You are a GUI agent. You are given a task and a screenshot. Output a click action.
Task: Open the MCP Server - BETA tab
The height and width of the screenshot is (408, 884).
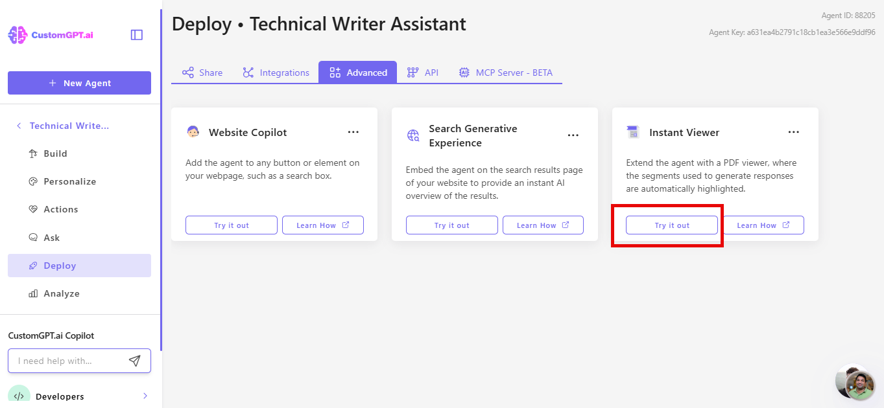click(x=505, y=73)
